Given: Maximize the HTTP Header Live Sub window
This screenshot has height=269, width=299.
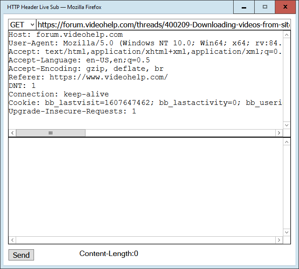Looking at the screenshot, I should (x=265, y=7).
